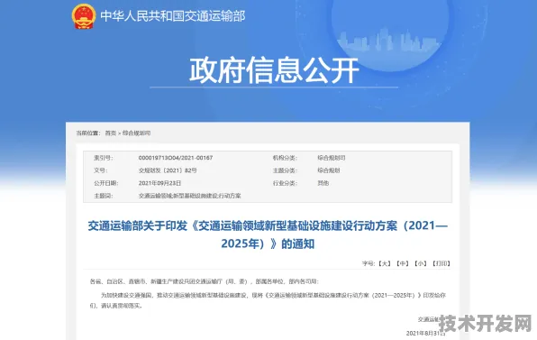Set font size to 中
Screen dimensions: 537x340
[403, 263]
